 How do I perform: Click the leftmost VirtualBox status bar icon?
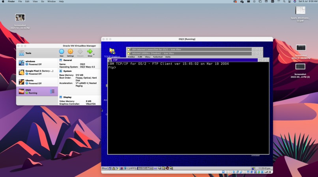(223, 172)
